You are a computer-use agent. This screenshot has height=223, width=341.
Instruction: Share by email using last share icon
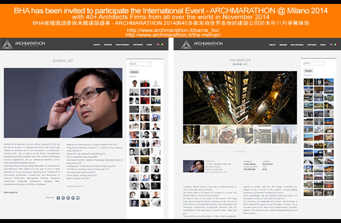[78, 198]
